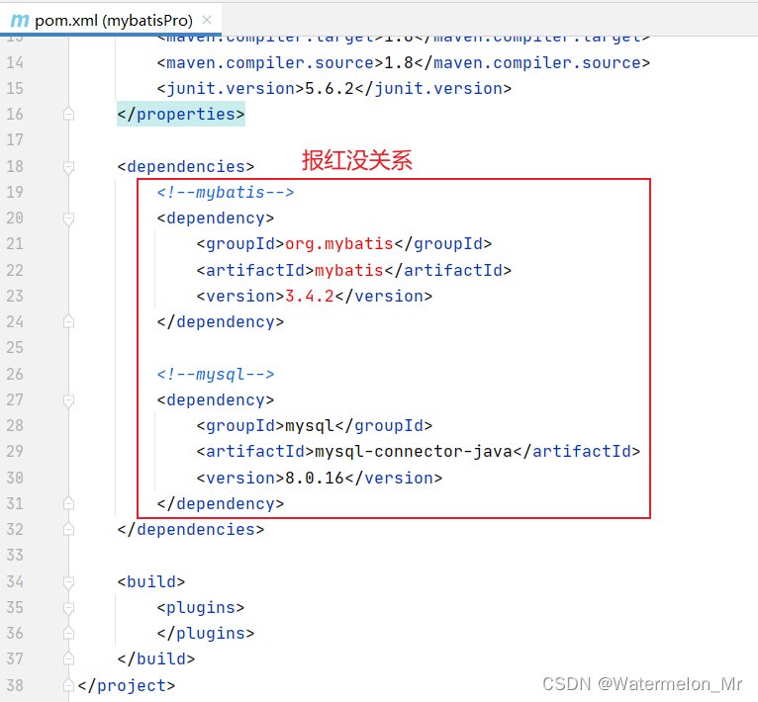Click fold end marker on line 36 plugins
Screen dimensions: 758x702
point(68,634)
